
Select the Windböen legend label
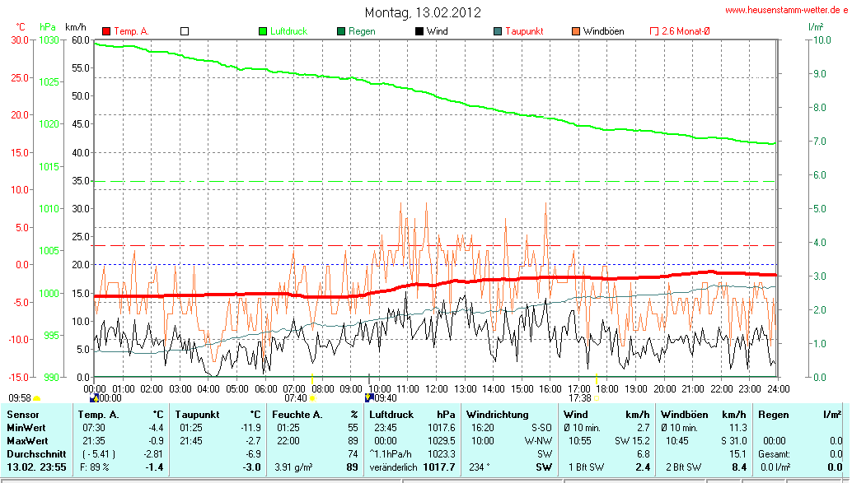coord(603,31)
